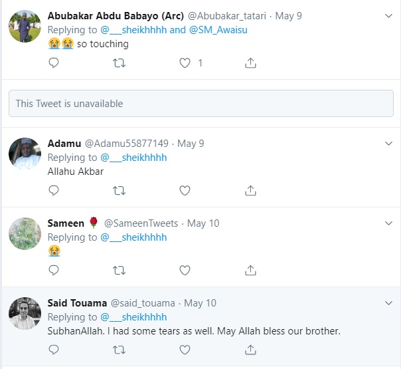
Task: Like Sameen's crying emoji tweet
Action: 185,270
